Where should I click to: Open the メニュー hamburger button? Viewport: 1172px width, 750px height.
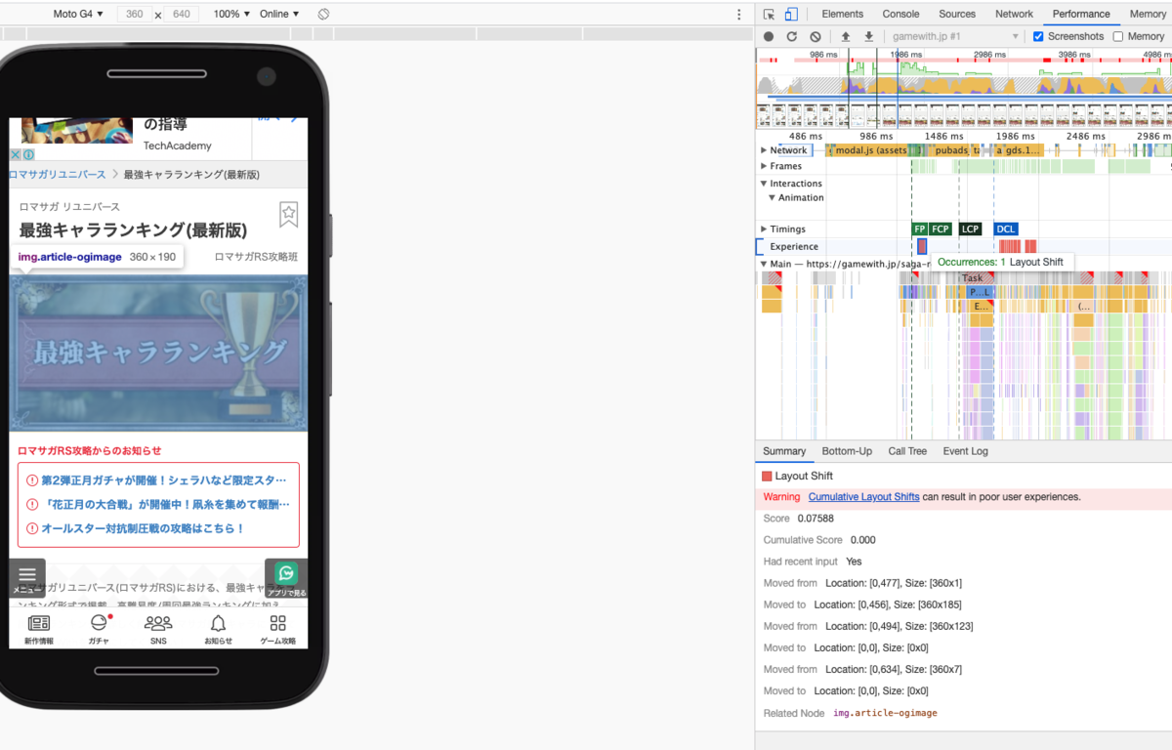pyautogui.click(x=27, y=577)
